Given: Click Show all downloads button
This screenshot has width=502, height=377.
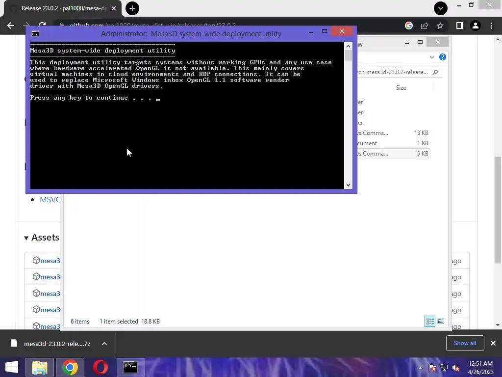Looking at the screenshot, I should tap(465, 343).
